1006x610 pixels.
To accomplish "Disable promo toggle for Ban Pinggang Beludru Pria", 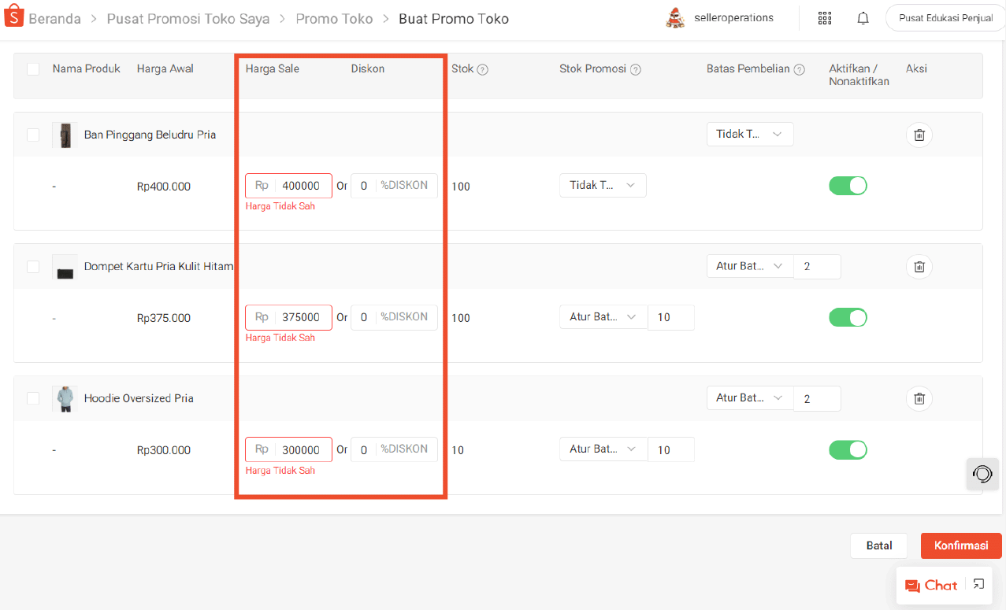I will (x=848, y=186).
